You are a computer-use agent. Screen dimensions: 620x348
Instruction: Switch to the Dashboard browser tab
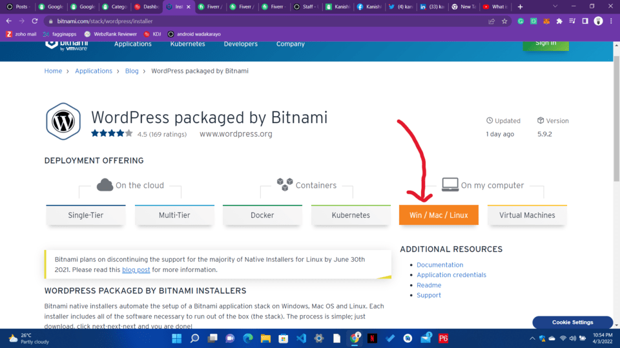pos(147,6)
